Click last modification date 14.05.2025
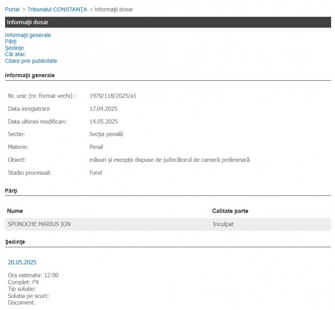 pos(103,121)
